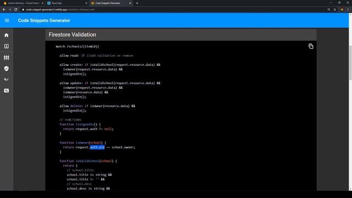Click the 'allow update:' code line
The image size is (352, 198).
(x=110, y=83)
